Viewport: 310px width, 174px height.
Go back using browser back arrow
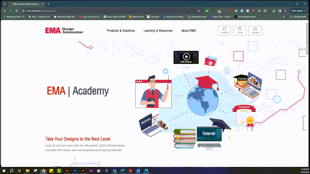(x=5, y=11)
